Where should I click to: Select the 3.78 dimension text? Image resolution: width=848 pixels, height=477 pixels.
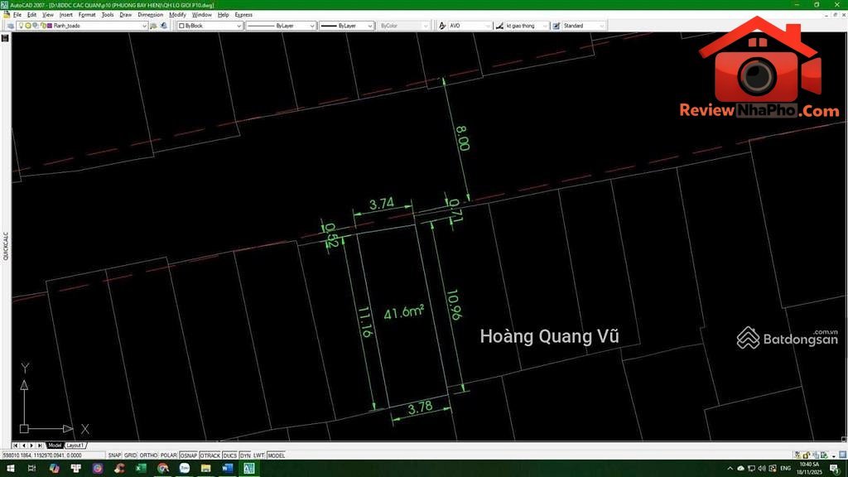[420, 407]
